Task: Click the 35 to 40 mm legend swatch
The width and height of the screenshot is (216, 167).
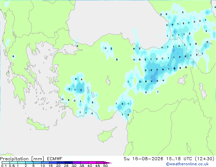Action: pos(84,163)
